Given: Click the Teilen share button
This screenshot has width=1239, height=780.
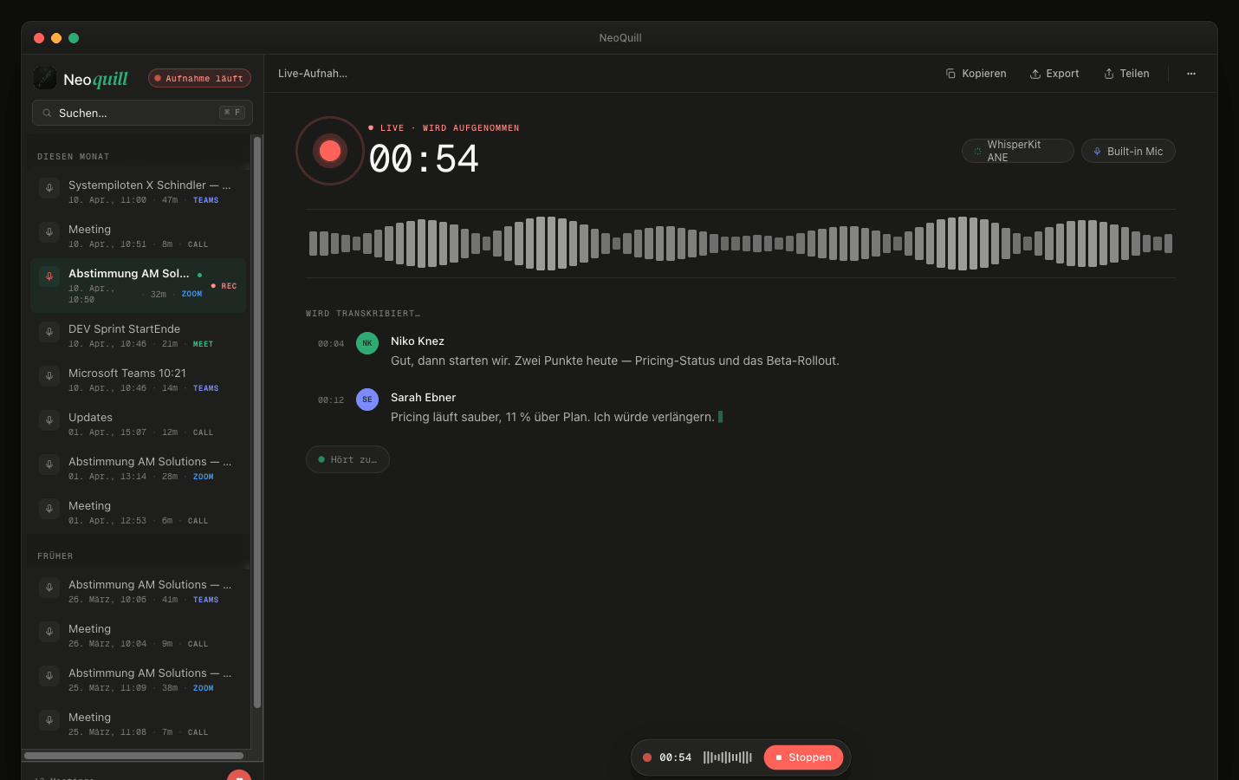Looking at the screenshot, I should click(x=1126, y=74).
